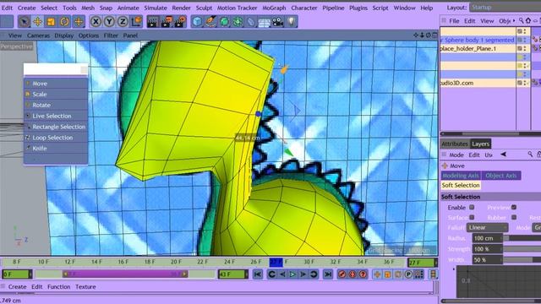
Task: Enable the Soft Selection Enable checkbox
Action: coord(472,208)
